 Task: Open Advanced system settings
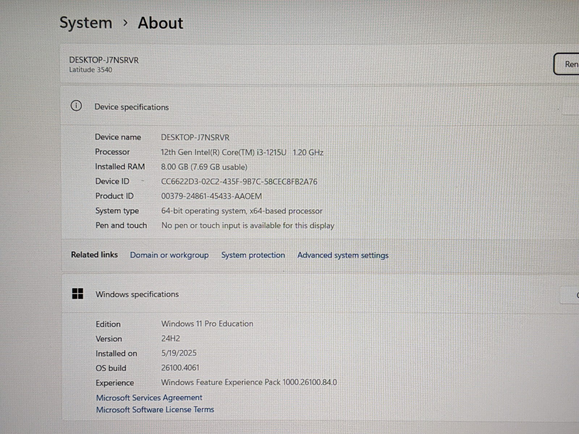pos(343,255)
